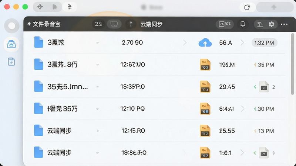Image resolution: width=296 pixels, height=166 pixels.
Task: Open the 云端同步 header tab
Action: coord(151,24)
